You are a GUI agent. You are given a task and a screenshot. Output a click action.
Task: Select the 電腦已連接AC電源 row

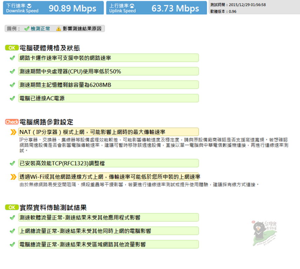coord(109,98)
